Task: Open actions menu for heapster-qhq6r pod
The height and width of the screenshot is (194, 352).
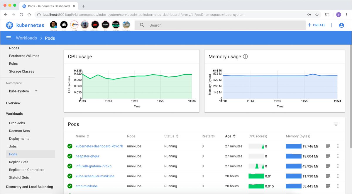Action: [338, 156]
